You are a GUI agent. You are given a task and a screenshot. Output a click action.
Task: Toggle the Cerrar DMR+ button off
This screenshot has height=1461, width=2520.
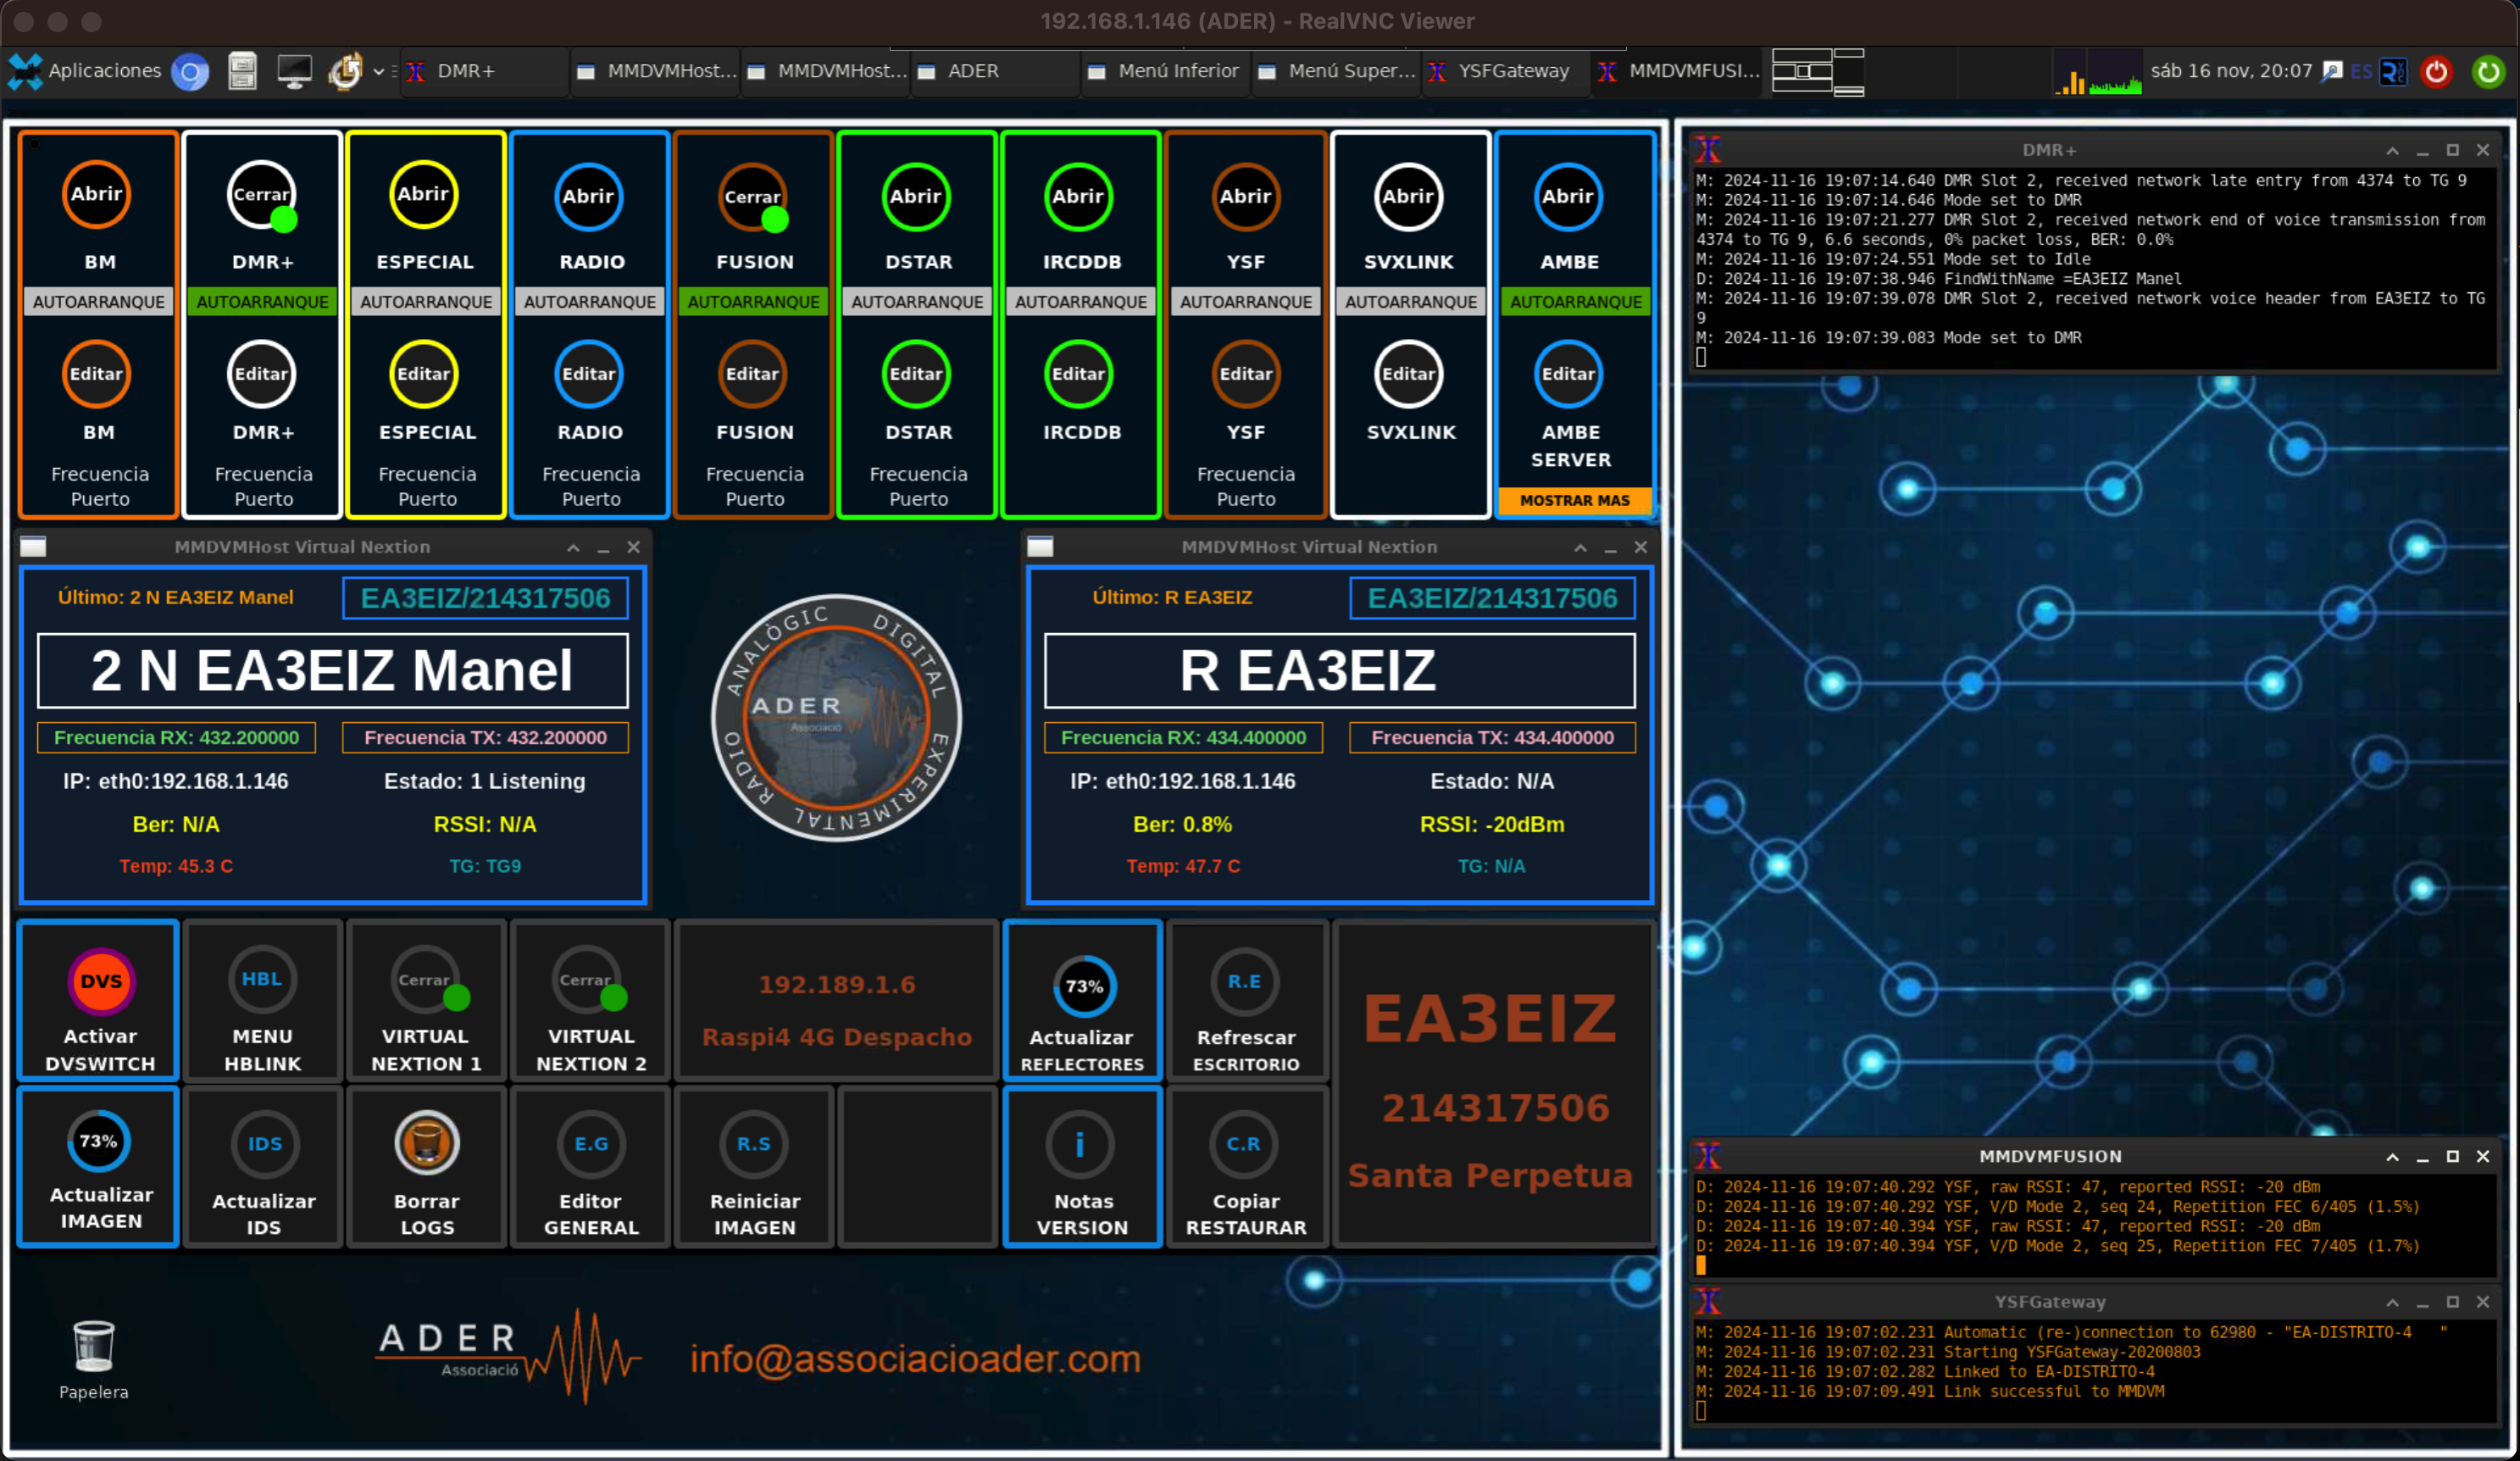pos(261,196)
